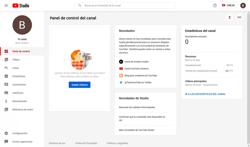Viewport: 250px width, 147px height.
Task: Click Enviar sugerencias label
Action: [22, 142]
